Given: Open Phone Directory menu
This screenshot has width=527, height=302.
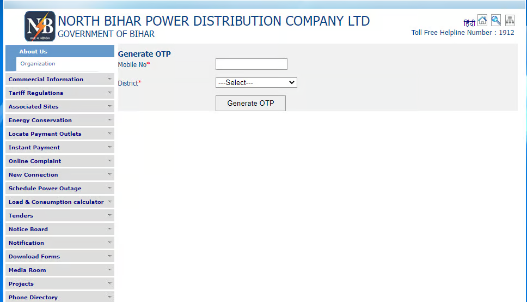Looking at the screenshot, I should pos(60,297).
